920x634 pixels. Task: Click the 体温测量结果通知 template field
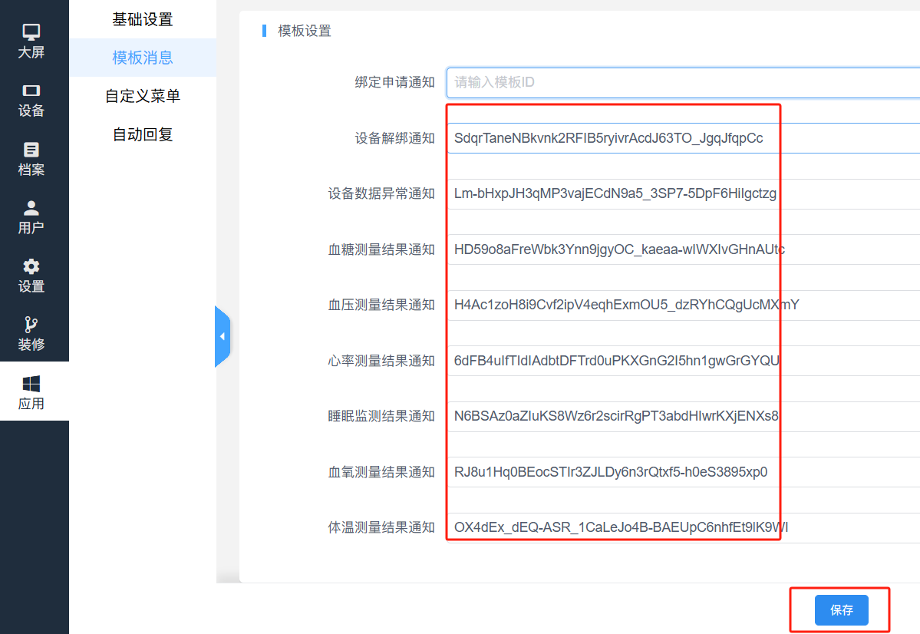point(683,527)
